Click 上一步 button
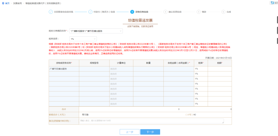278x136 pixels. pyautogui.click(x=129, y=132)
